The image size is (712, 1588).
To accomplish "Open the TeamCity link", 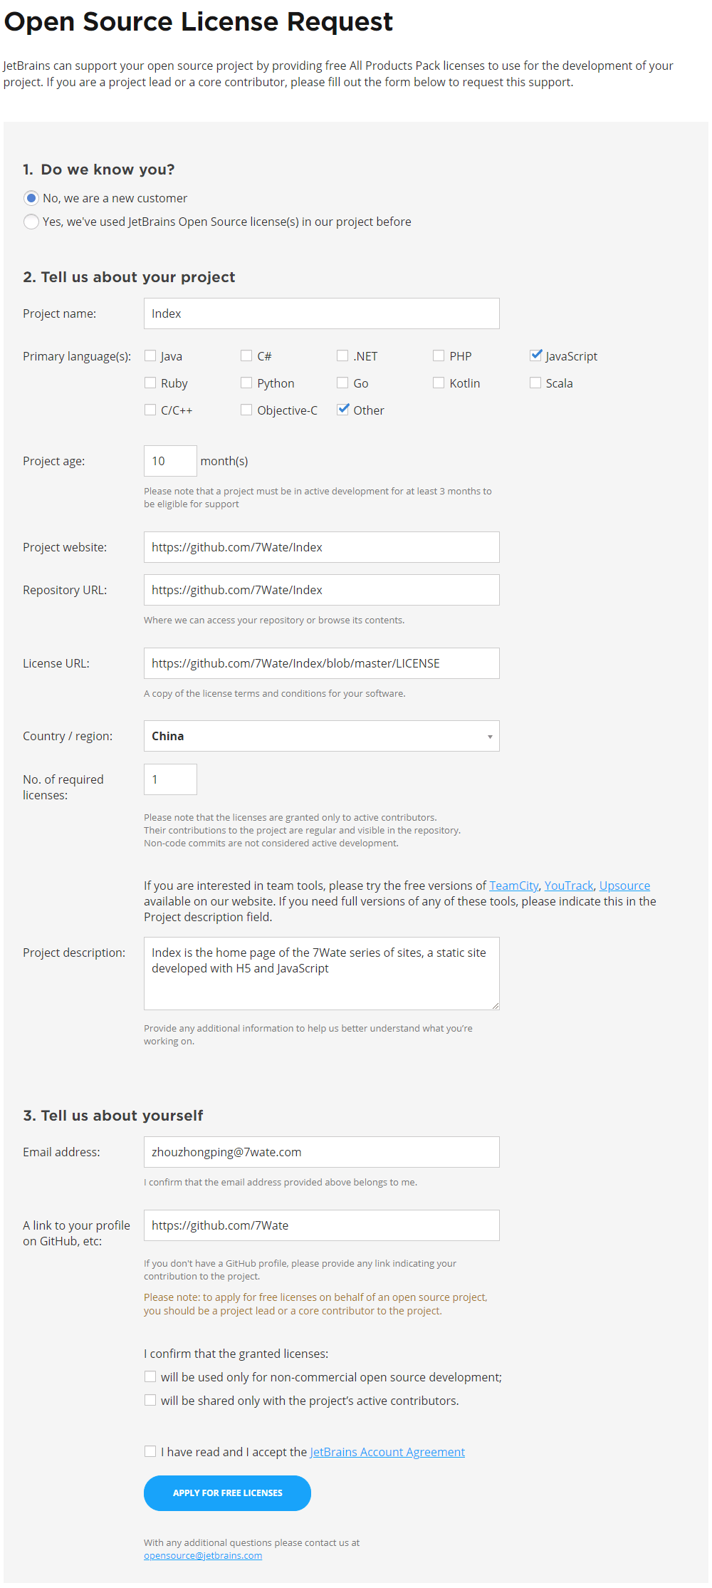I will (x=514, y=886).
